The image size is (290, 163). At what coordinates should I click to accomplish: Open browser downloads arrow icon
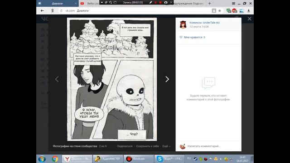click(x=249, y=11)
